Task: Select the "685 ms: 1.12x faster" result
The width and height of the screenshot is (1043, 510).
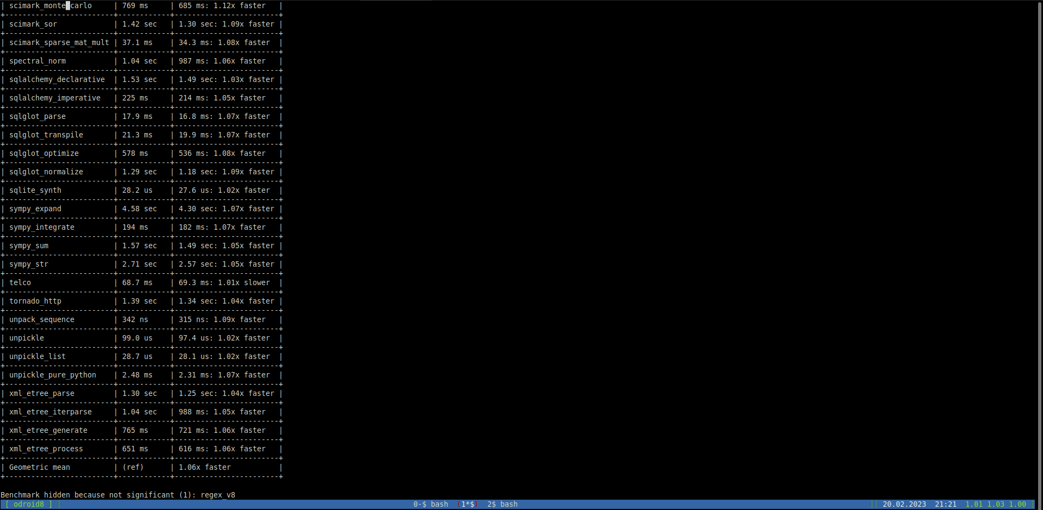Action: [222, 6]
